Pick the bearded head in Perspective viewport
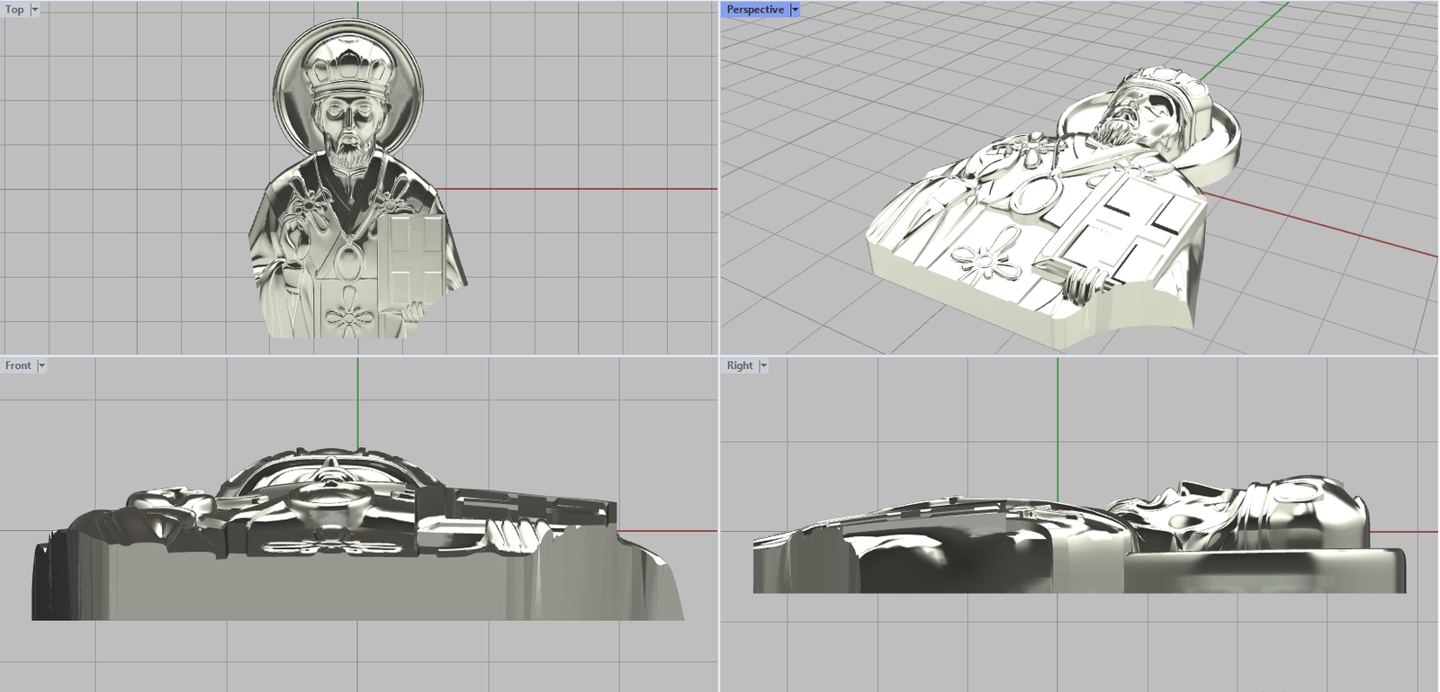Viewport: 1440px width, 692px height. 1138,112
